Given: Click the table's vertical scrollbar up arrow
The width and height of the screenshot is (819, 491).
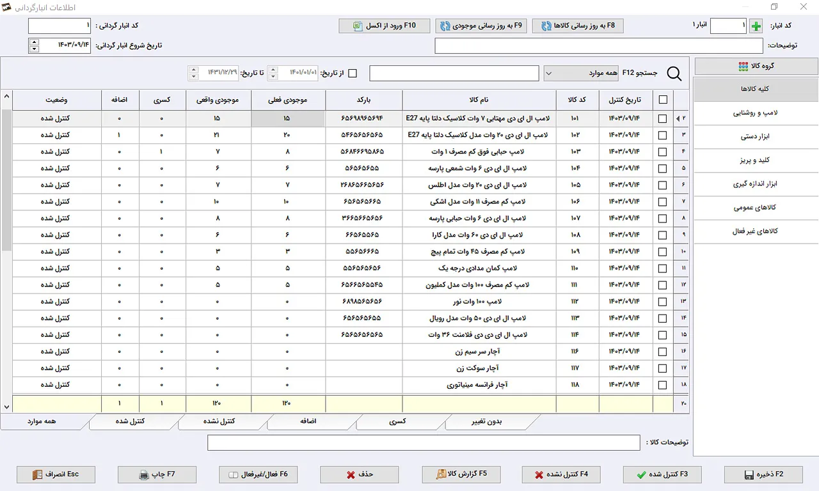Looking at the screenshot, I should (x=6, y=97).
